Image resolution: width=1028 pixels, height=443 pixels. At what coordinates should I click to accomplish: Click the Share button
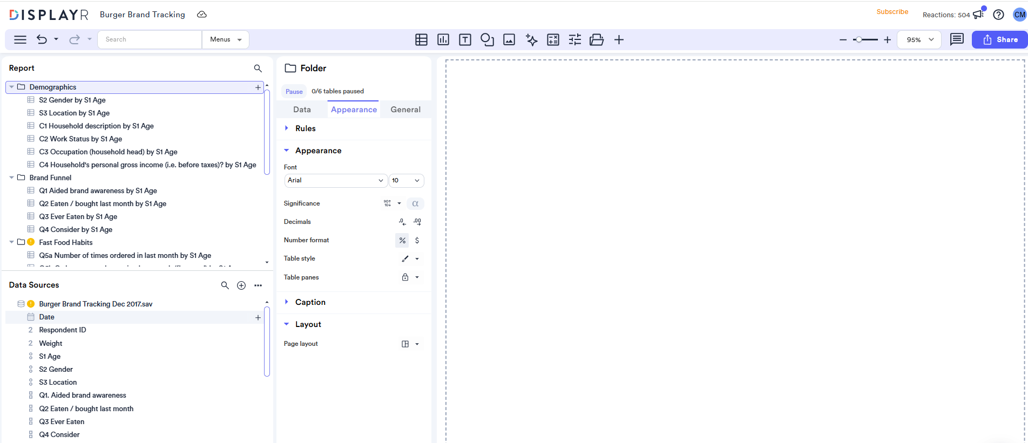point(1000,39)
